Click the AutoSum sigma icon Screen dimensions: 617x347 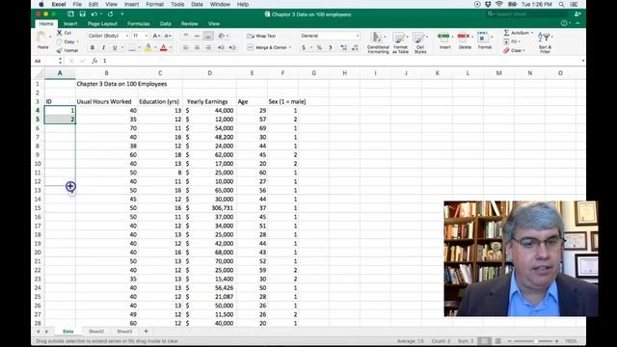pos(506,33)
